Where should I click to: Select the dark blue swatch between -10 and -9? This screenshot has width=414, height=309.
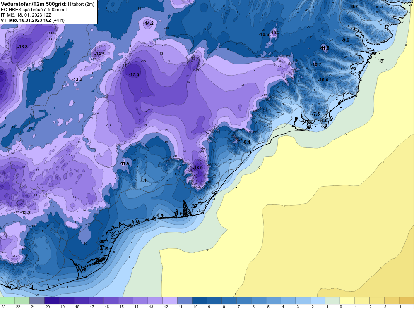tap(200, 301)
